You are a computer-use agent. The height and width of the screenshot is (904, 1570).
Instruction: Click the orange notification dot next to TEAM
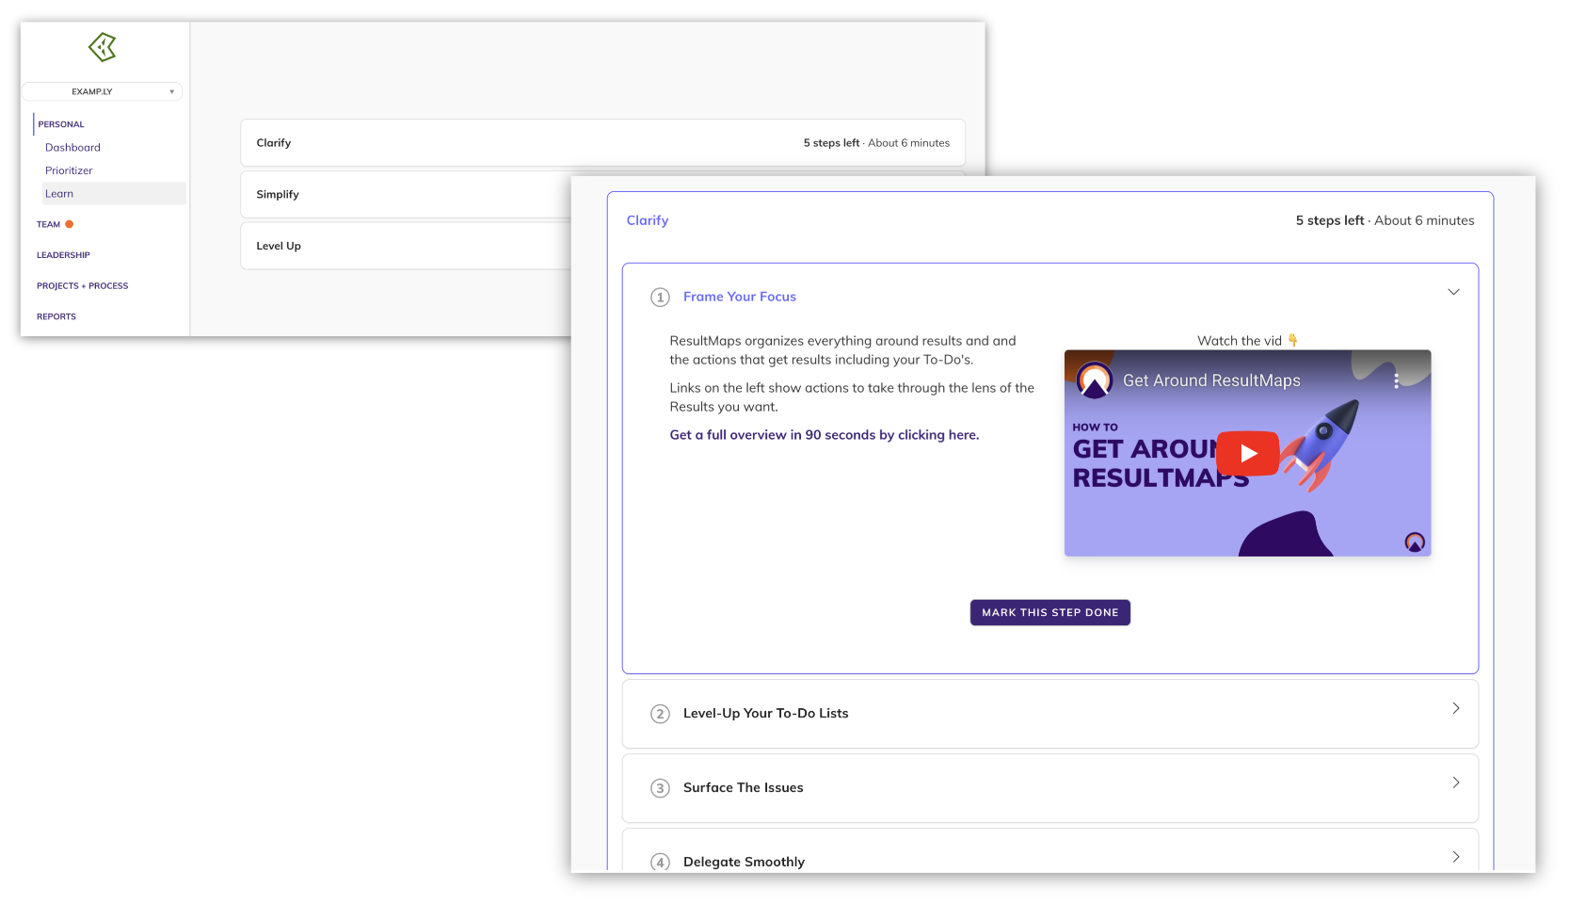pos(70,224)
